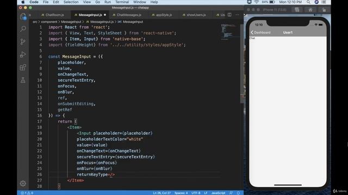Open Spotlight search in macOS menu bar
Viewport: 348px width, 195px height.
(x=308, y=2)
